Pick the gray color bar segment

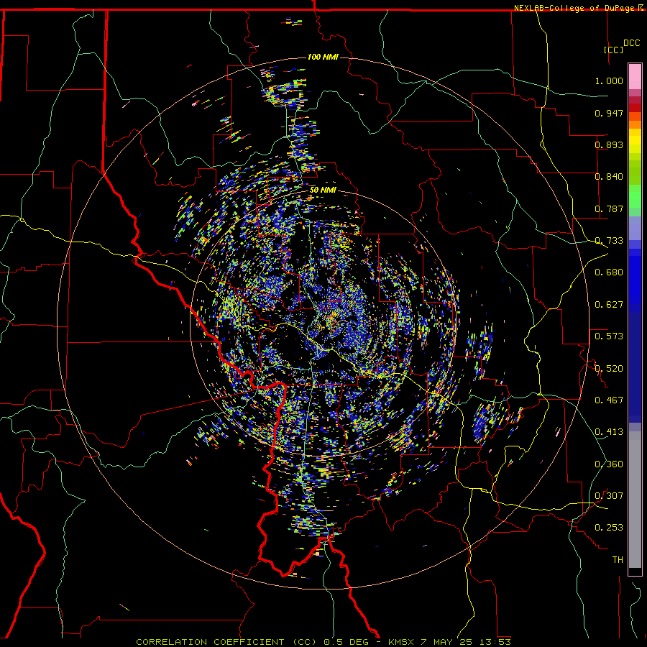pos(635,500)
